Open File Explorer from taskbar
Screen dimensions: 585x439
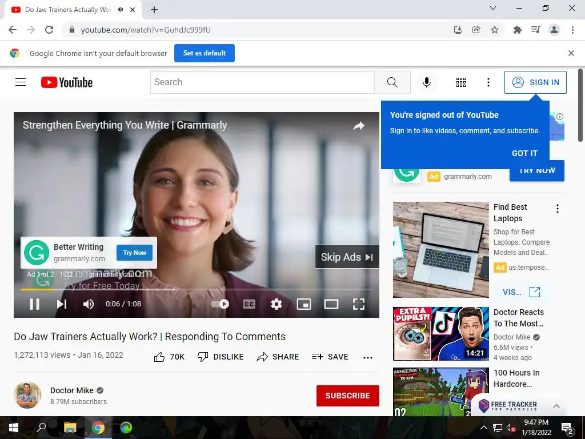70,428
